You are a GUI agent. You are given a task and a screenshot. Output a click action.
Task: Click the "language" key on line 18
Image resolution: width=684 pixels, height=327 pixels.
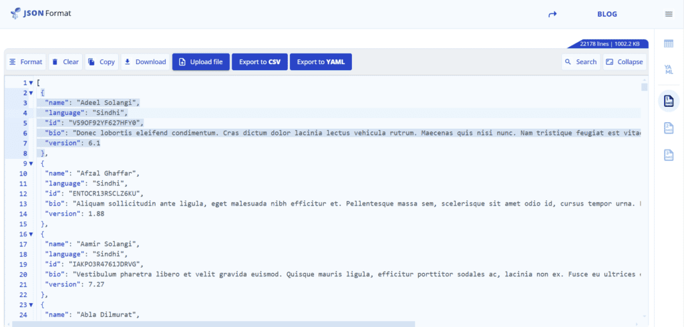63,254
